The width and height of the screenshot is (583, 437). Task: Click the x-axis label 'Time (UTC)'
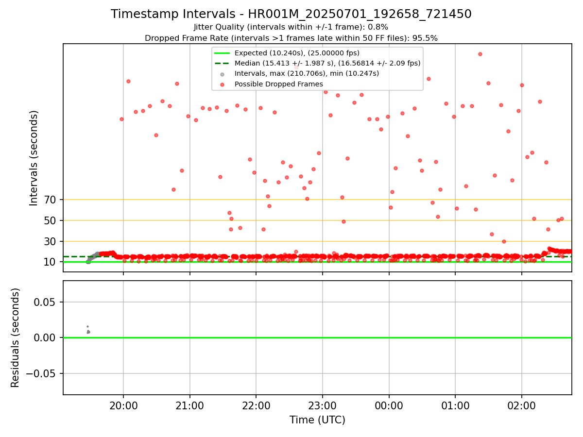317,420
